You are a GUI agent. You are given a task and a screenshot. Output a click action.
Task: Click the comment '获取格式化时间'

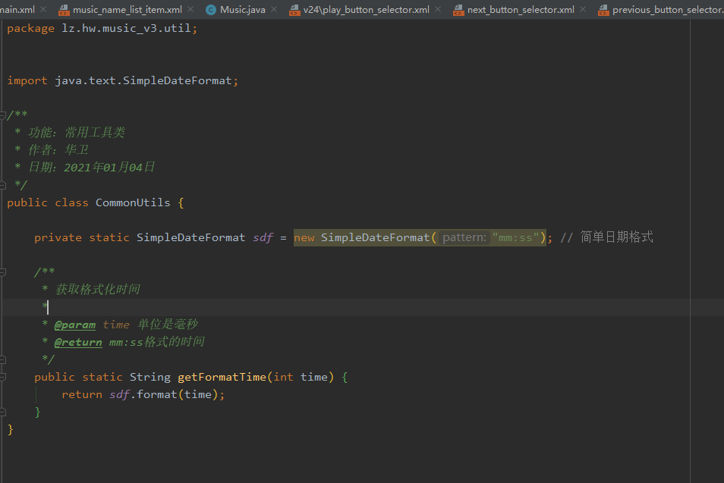[x=97, y=289]
